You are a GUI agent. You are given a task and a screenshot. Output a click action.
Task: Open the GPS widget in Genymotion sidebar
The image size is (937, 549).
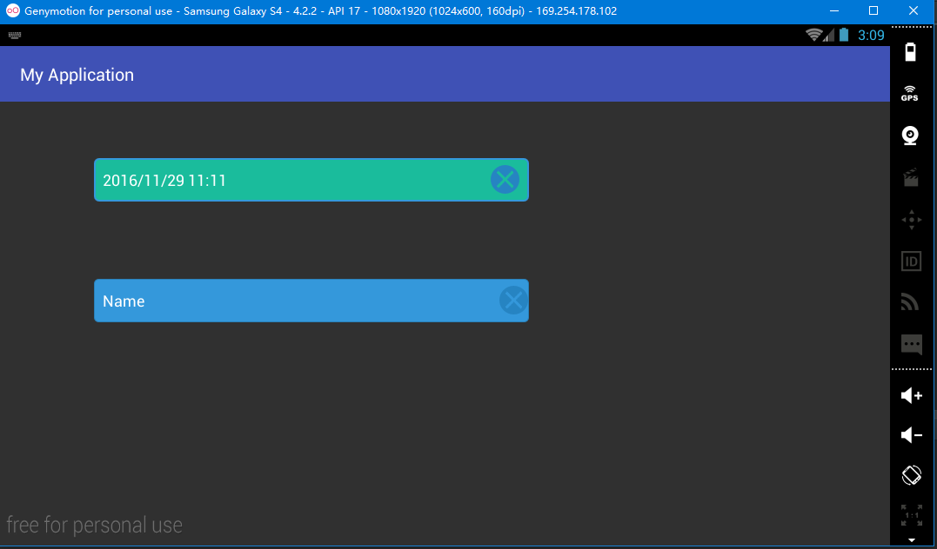coord(910,94)
